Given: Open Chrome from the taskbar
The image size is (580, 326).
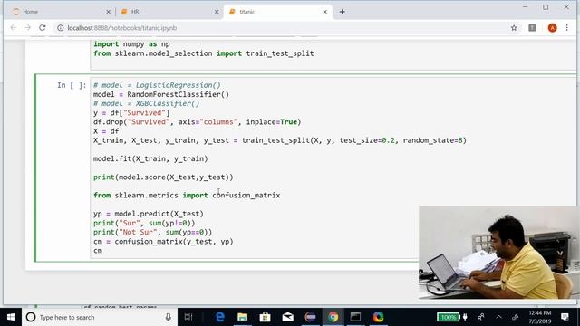Looking at the screenshot, I should pos(333,317).
